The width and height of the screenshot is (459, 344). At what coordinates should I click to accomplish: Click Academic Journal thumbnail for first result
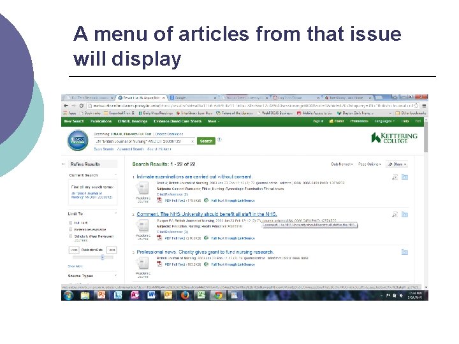pyautogui.click(x=143, y=189)
